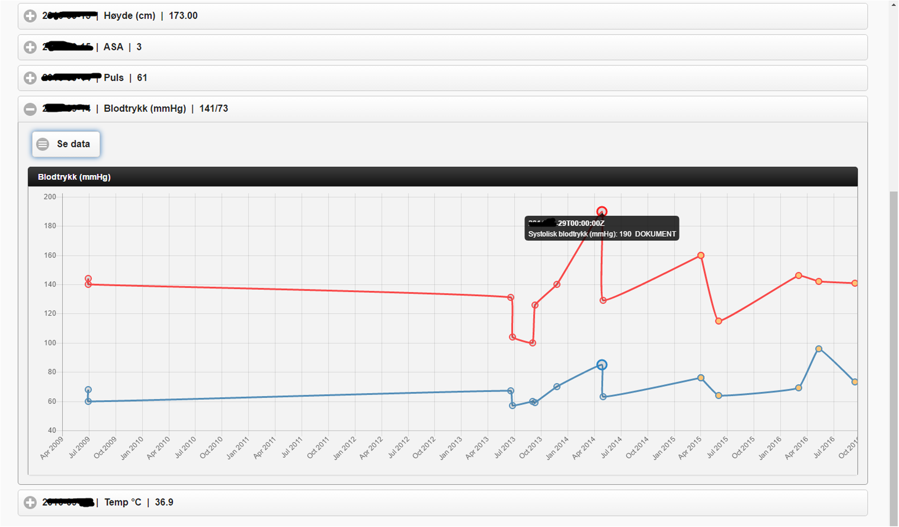899x527 pixels.
Task: Click the Se data button
Action: pos(66,144)
